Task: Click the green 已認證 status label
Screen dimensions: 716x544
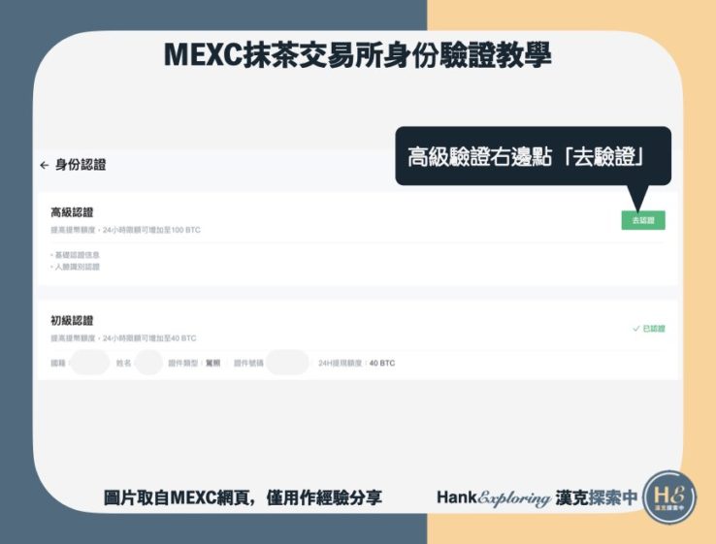Action: tap(654, 329)
